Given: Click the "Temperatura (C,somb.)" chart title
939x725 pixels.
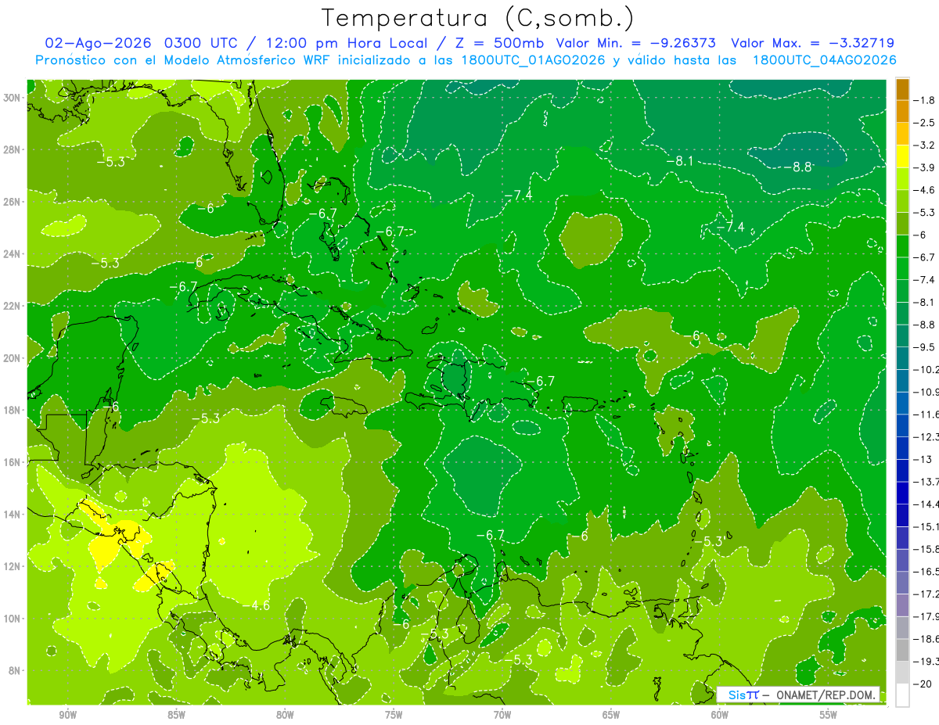Looking at the screenshot, I should pos(478,18).
